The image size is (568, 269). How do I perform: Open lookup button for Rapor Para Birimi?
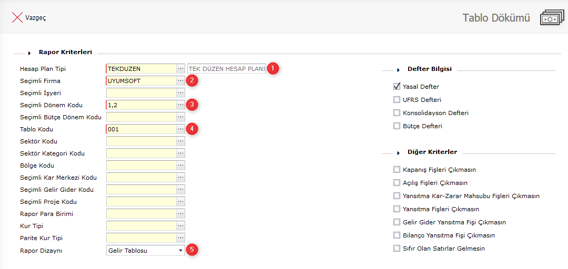tap(181, 214)
